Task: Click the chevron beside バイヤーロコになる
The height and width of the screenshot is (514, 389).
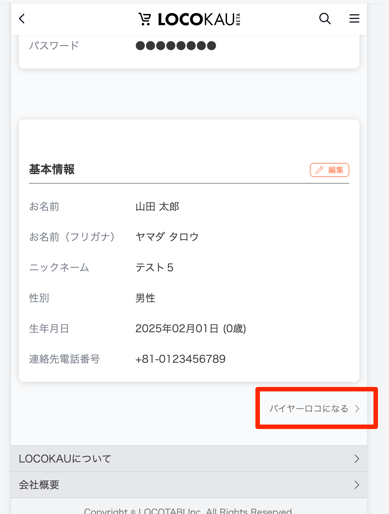Action: (x=358, y=409)
